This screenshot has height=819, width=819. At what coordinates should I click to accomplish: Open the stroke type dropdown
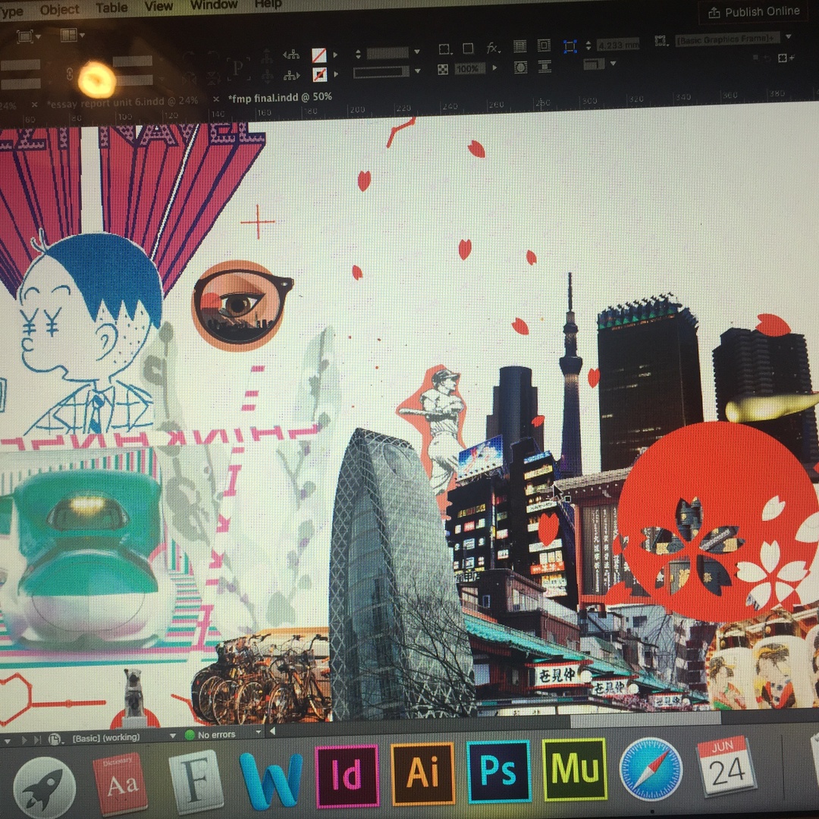pyautogui.click(x=417, y=71)
